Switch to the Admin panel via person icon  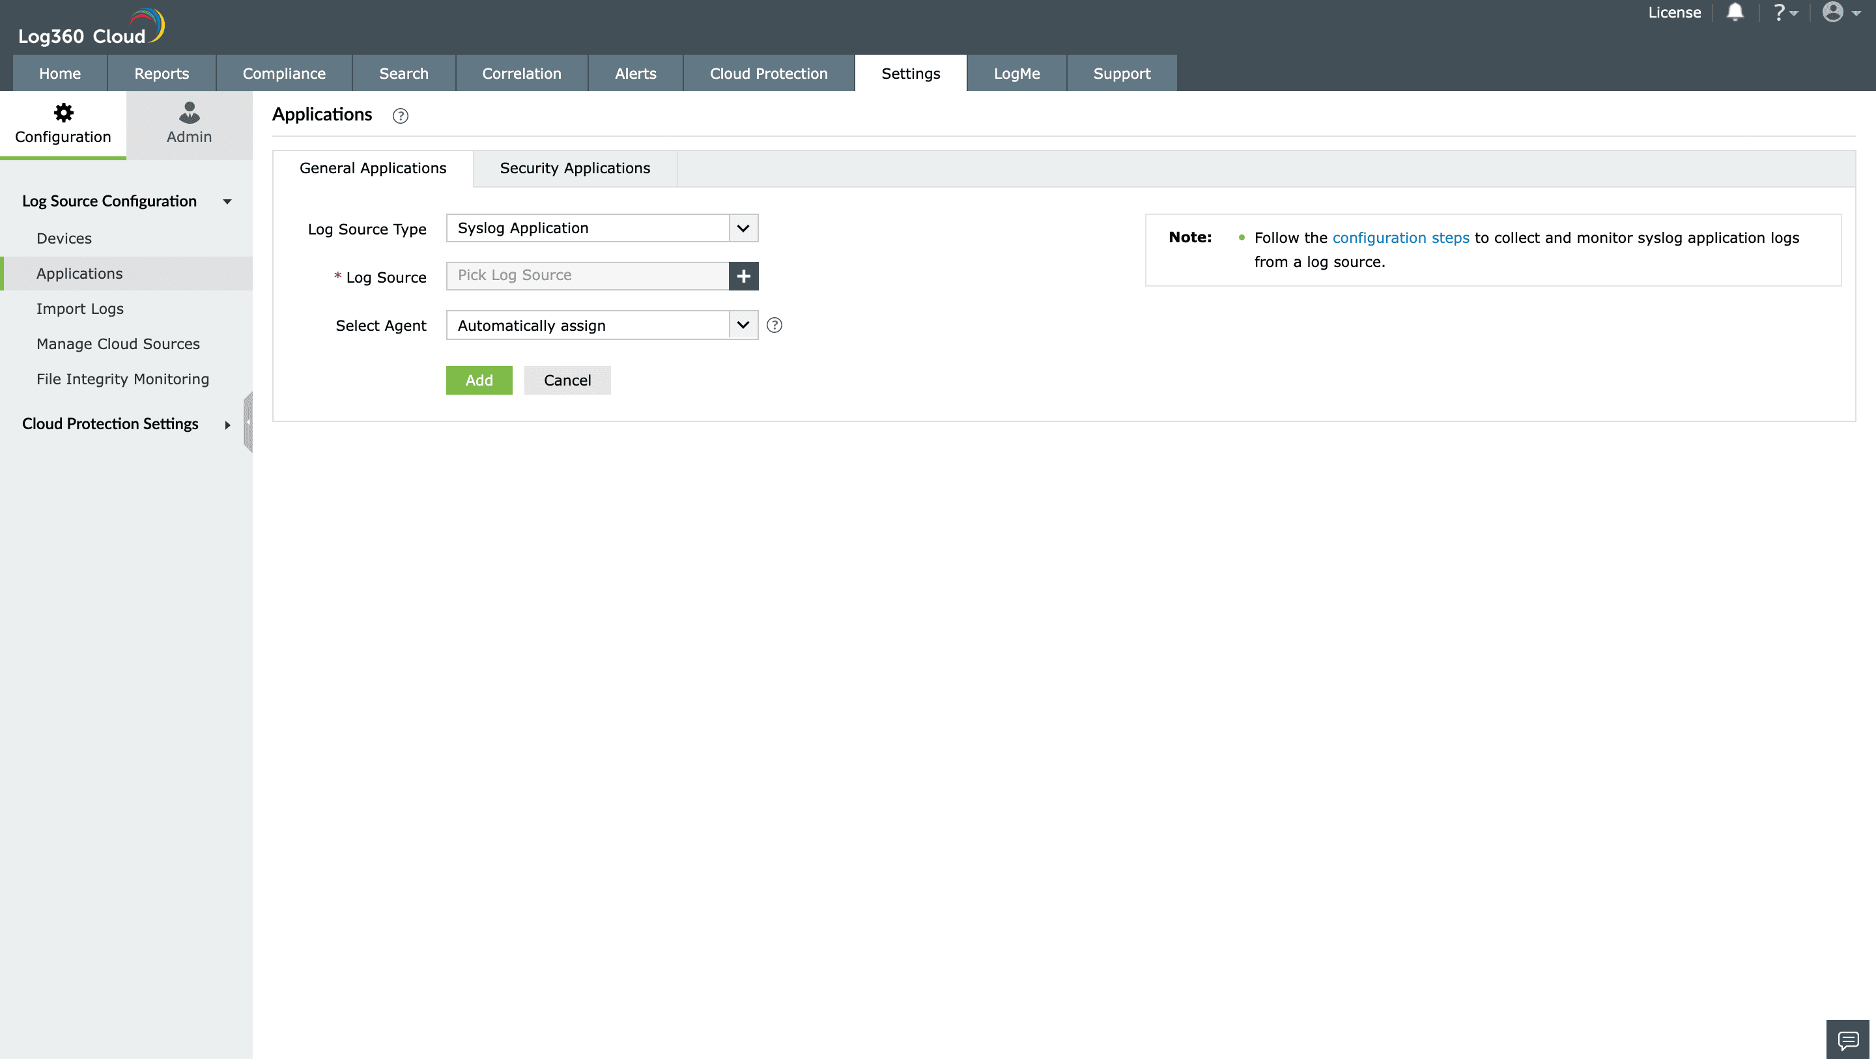[x=189, y=124]
